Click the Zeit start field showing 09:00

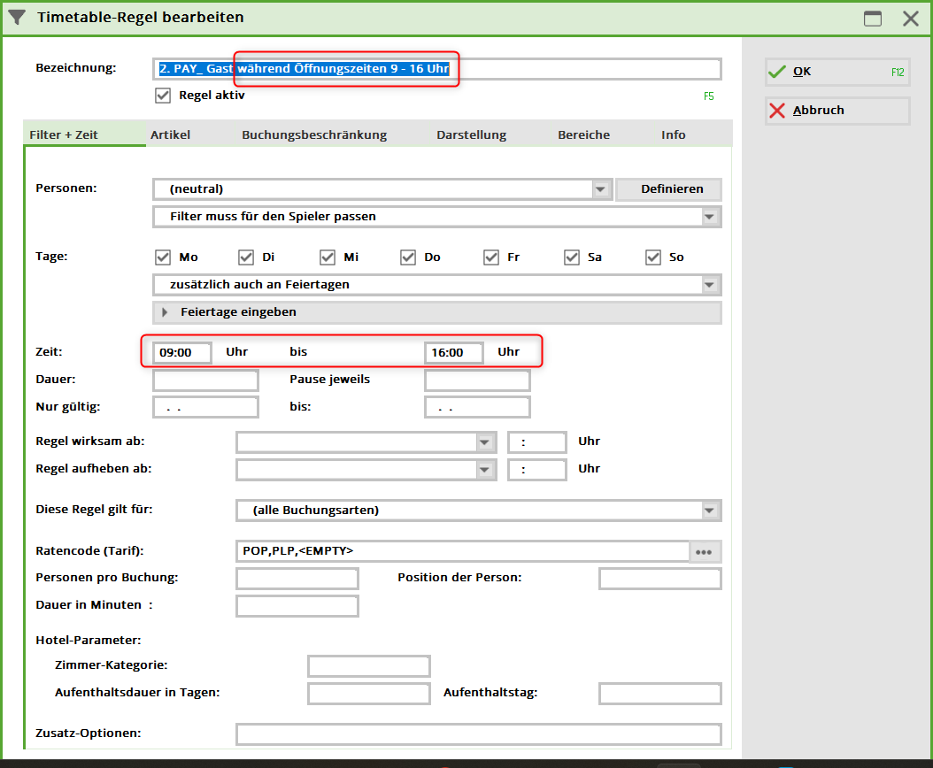(182, 353)
